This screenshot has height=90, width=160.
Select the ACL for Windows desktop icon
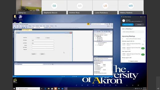(x=20, y=18)
